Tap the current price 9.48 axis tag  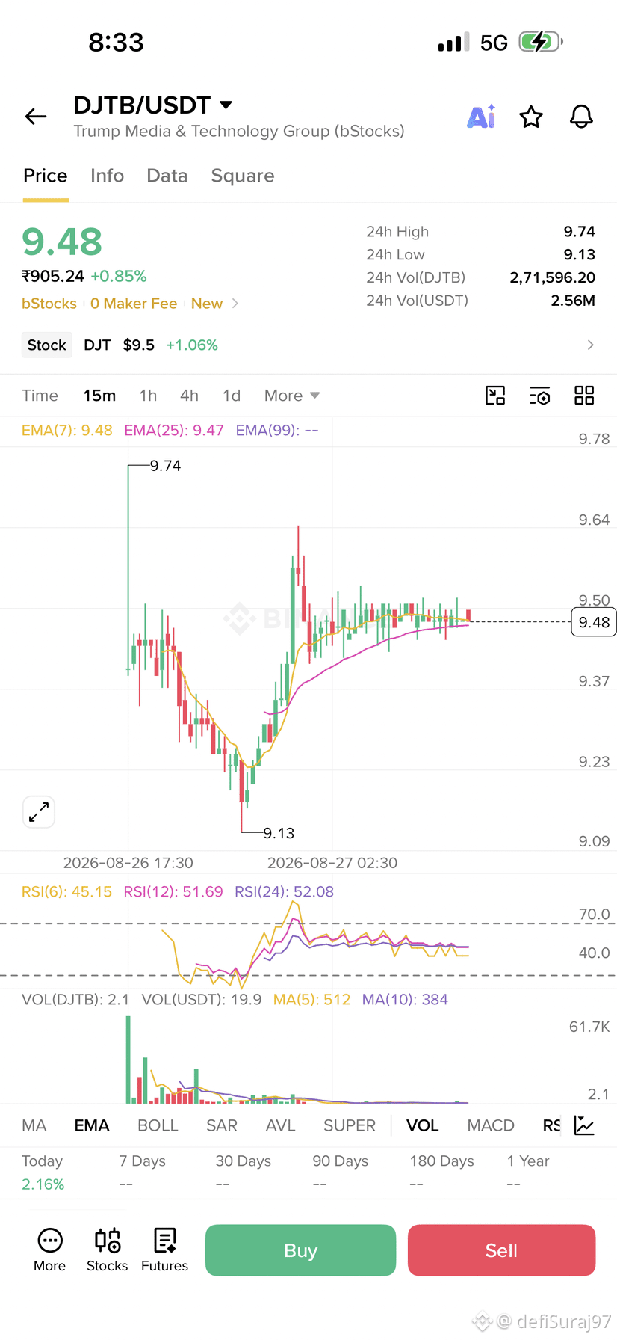[594, 622]
